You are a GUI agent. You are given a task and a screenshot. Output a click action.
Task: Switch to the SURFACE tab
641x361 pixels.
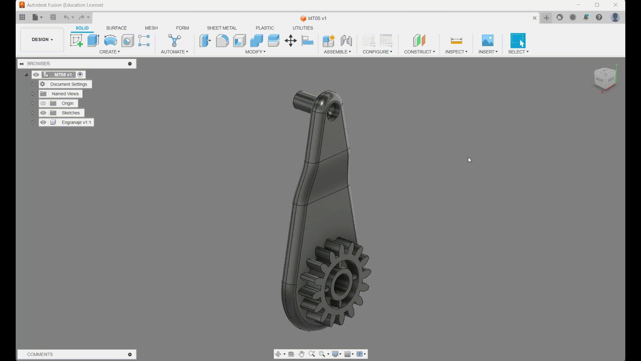tap(116, 28)
